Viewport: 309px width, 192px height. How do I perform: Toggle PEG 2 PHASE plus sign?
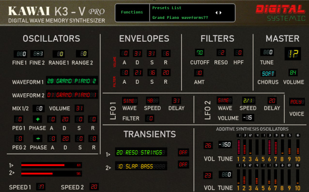pyautogui.click(x=38, y=138)
